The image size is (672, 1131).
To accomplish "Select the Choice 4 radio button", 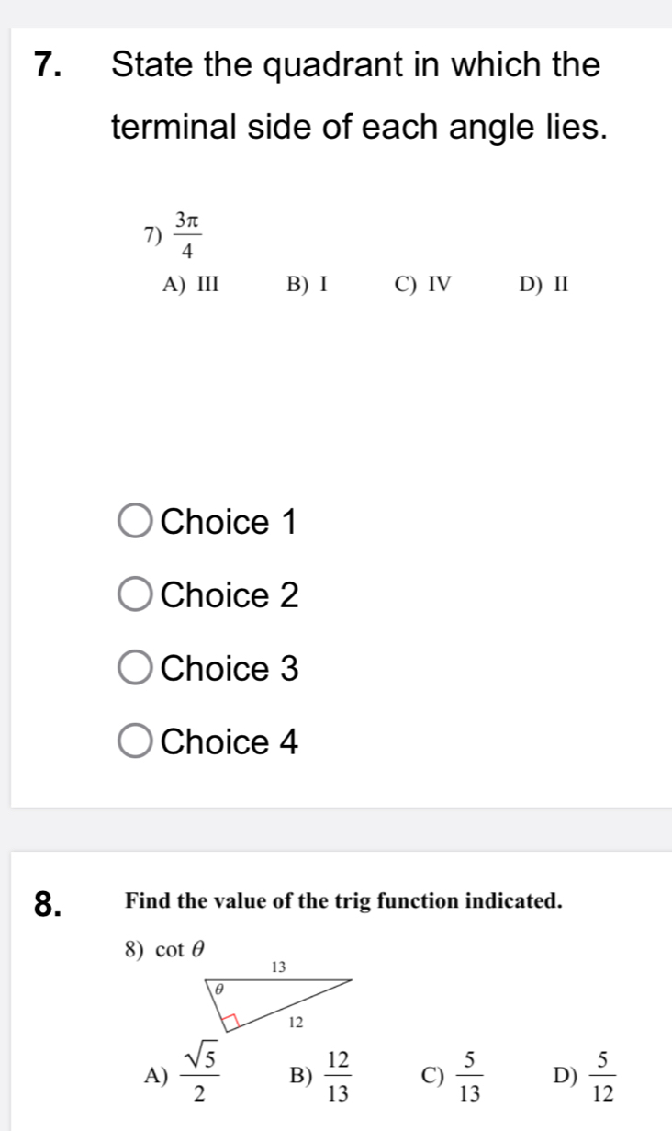I will (136, 741).
